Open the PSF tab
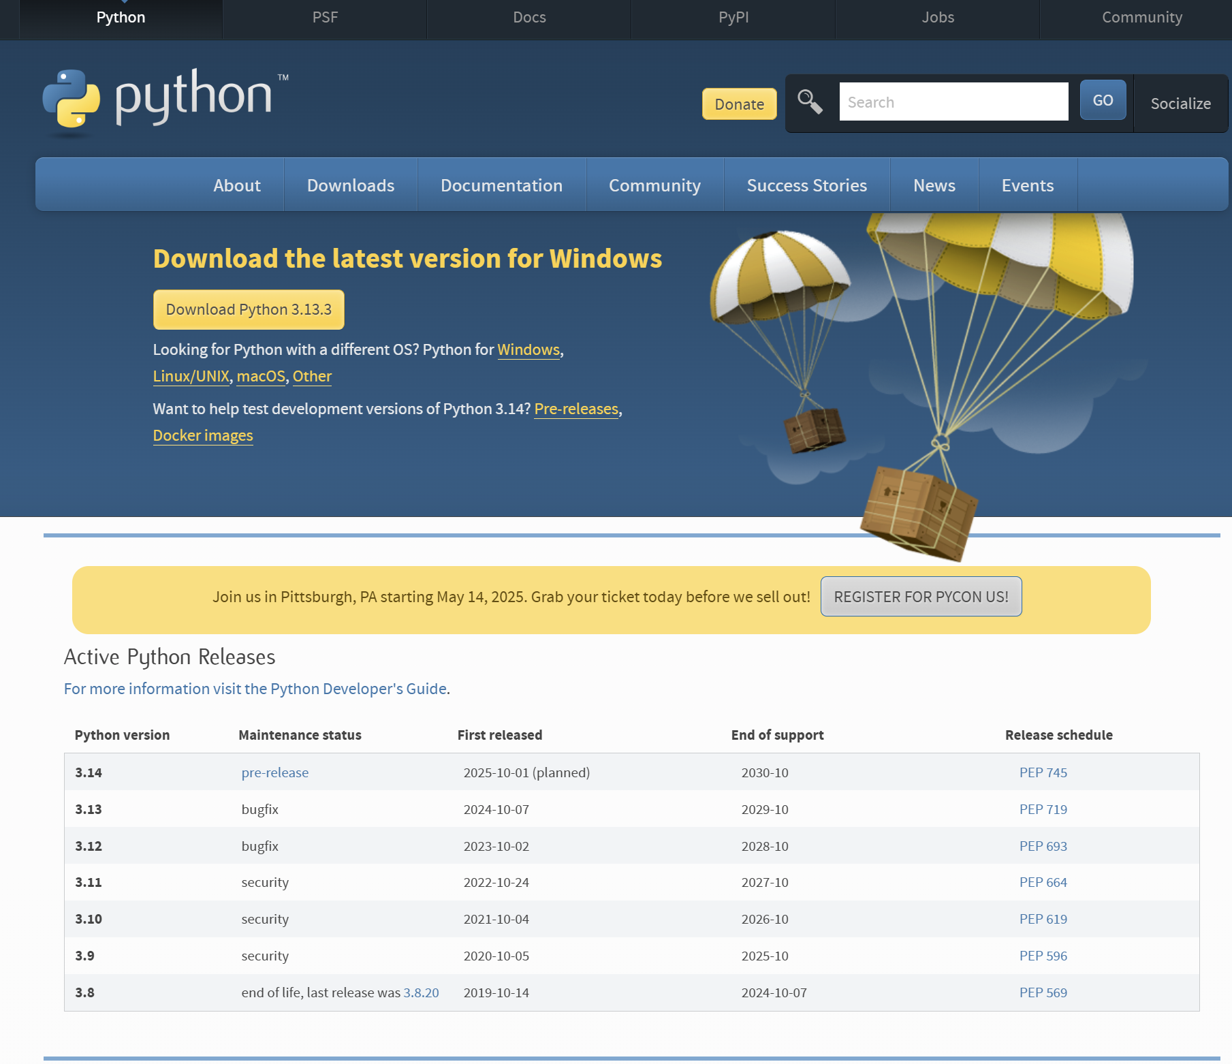1232x1064 pixels. point(325,18)
